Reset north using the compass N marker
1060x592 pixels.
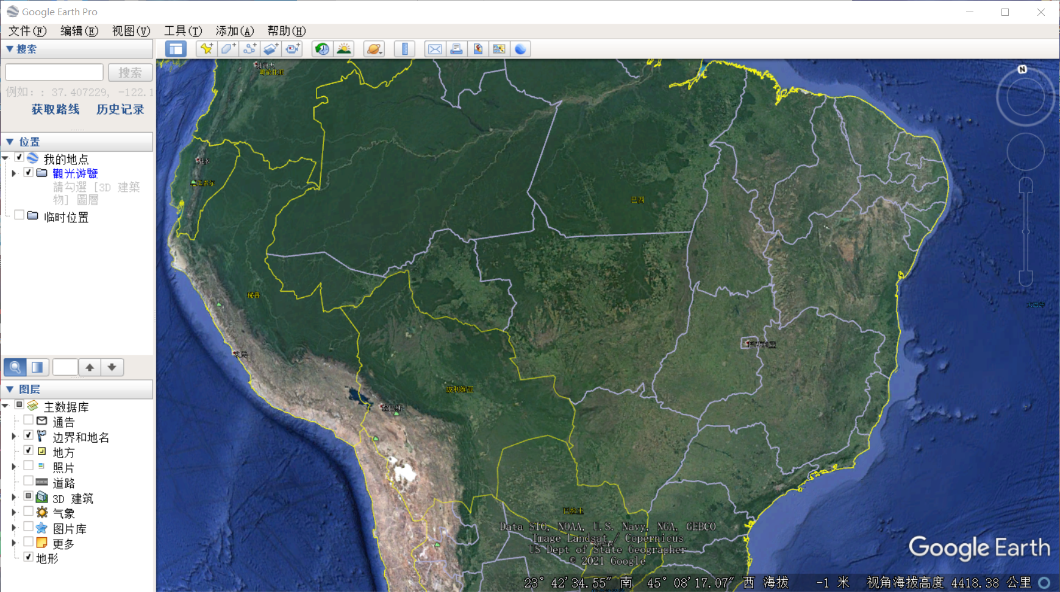click(1023, 69)
